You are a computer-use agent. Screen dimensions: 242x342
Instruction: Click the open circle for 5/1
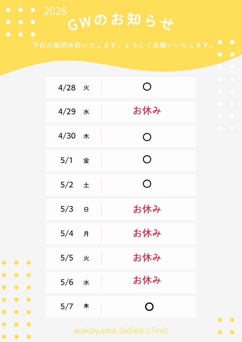tap(147, 159)
